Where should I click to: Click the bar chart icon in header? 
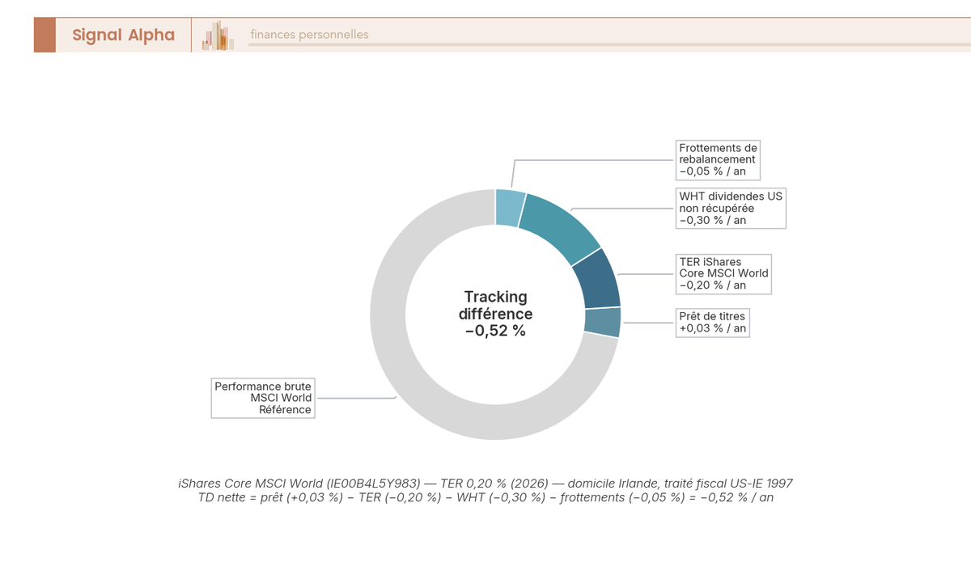pos(218,36)
